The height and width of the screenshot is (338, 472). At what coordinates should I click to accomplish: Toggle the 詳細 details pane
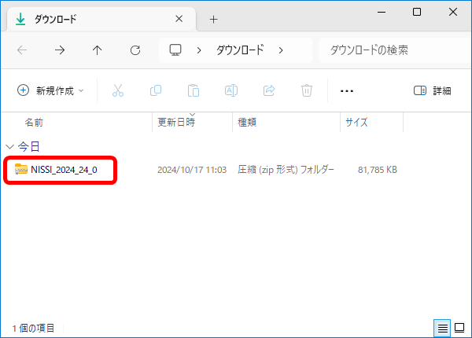tap(432, 90)
